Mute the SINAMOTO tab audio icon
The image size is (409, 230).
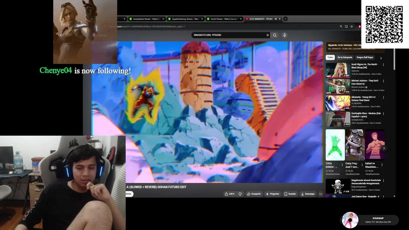pyautogui.click(x=275, y=19)
